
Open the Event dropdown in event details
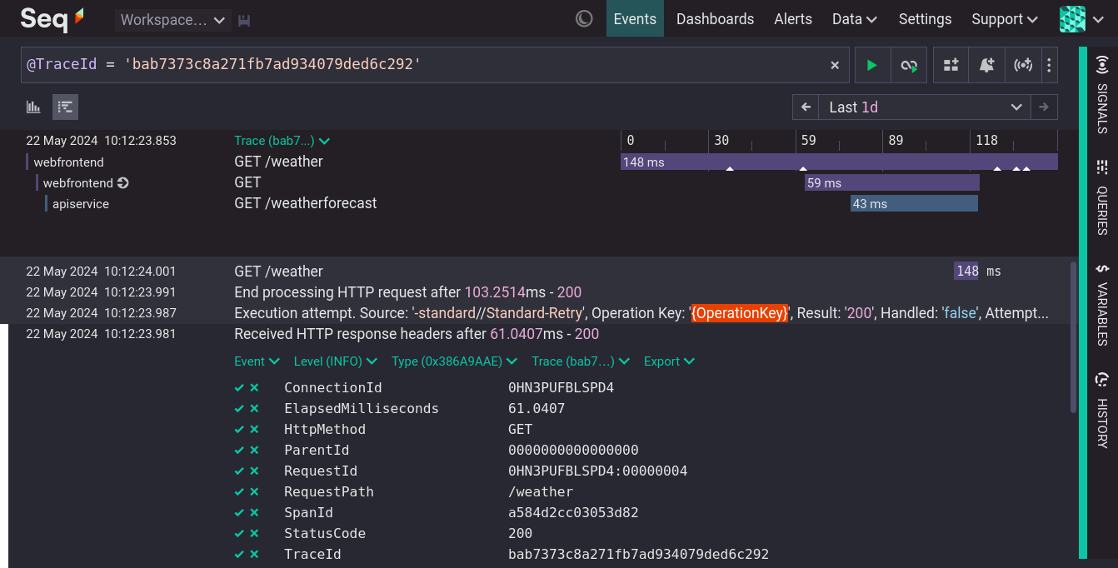[x=257, y=361]
